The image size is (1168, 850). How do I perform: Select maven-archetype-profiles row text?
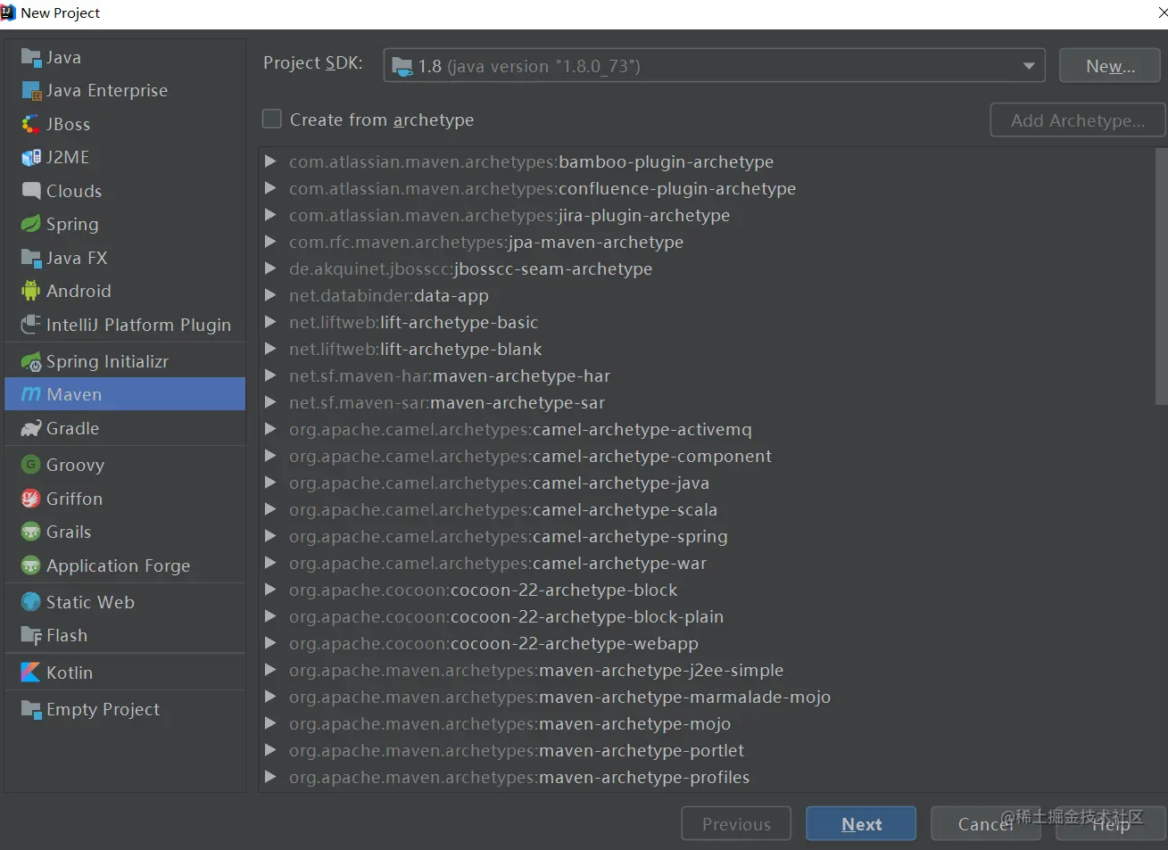pos(518,777)
